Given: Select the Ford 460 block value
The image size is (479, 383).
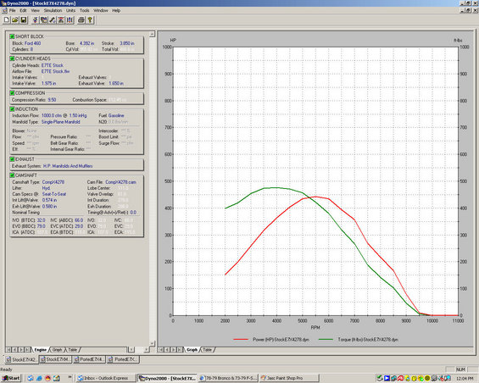Looking at the screenshot, I should 33,43.
